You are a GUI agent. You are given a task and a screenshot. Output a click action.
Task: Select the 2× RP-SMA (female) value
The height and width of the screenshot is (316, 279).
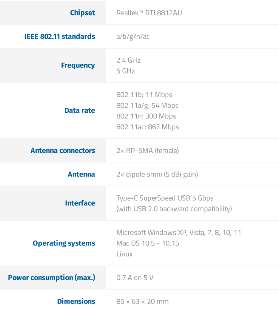tap(148, 150)
